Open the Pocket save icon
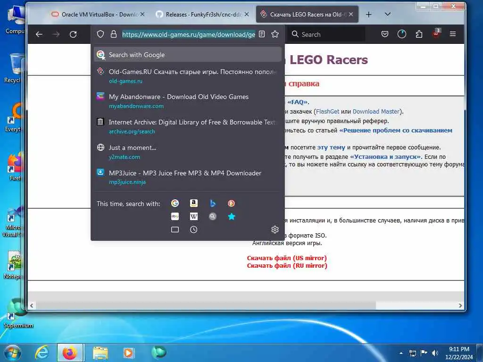483x362 pixels. click(x=385, y=34)
